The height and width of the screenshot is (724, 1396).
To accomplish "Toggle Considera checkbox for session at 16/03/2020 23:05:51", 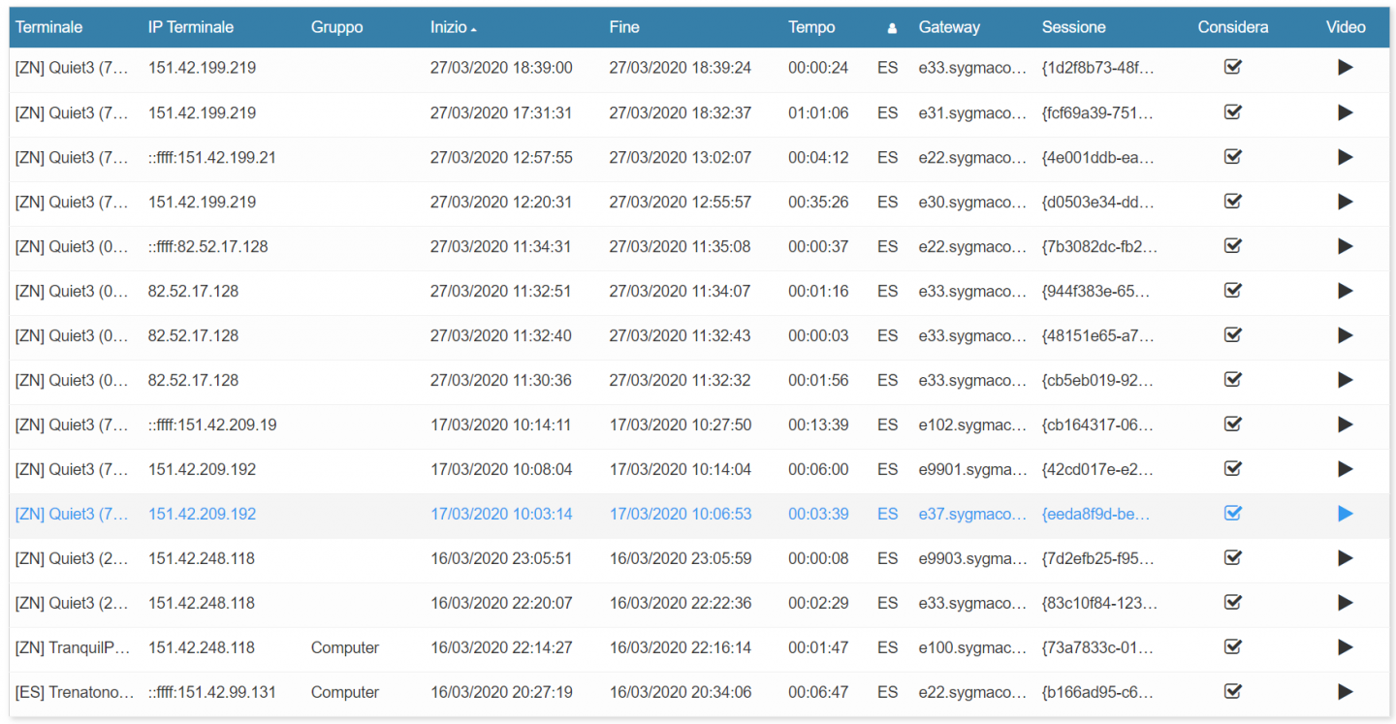I will [1232, 558].
